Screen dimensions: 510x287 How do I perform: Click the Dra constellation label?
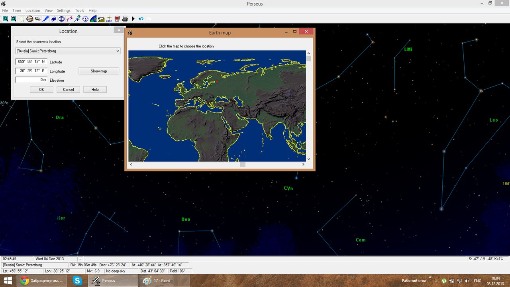60,118
